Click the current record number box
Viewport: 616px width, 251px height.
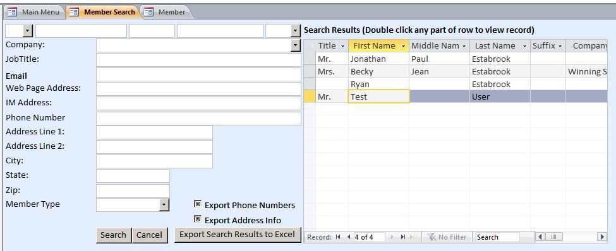(x=369, y=237)
